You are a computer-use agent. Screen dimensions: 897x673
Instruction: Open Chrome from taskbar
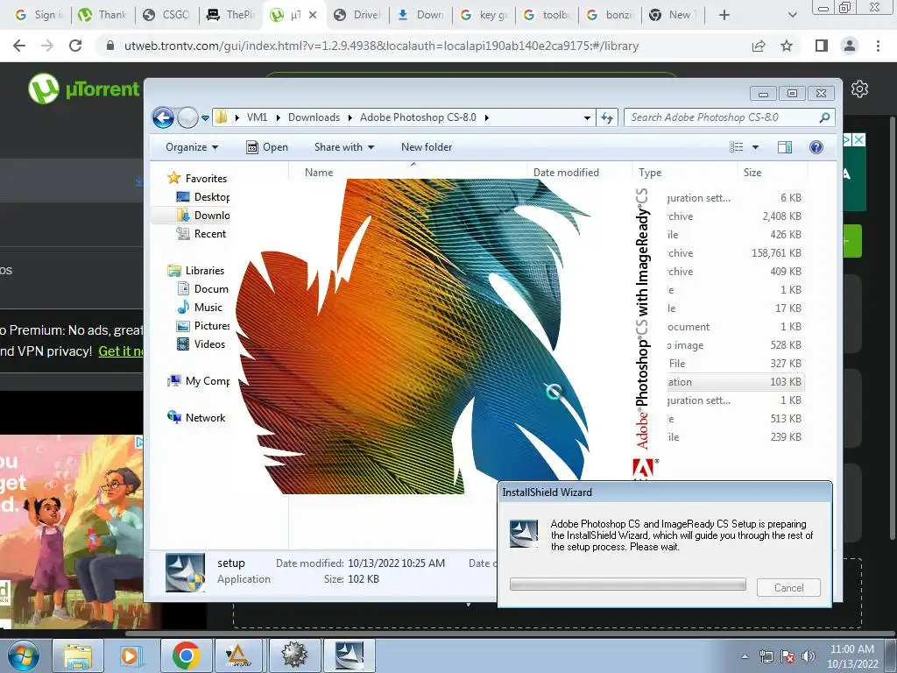pos(186,655)
